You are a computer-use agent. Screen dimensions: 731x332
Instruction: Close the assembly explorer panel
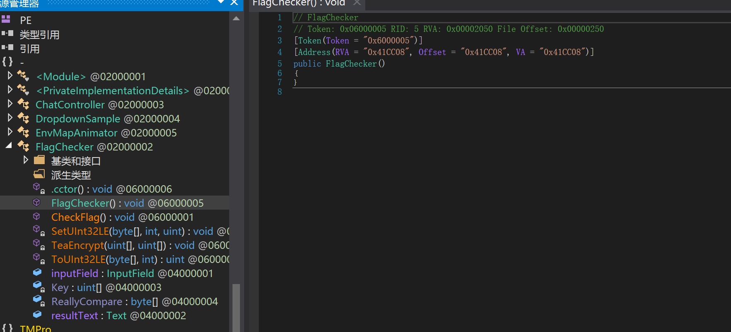(234, 2)
